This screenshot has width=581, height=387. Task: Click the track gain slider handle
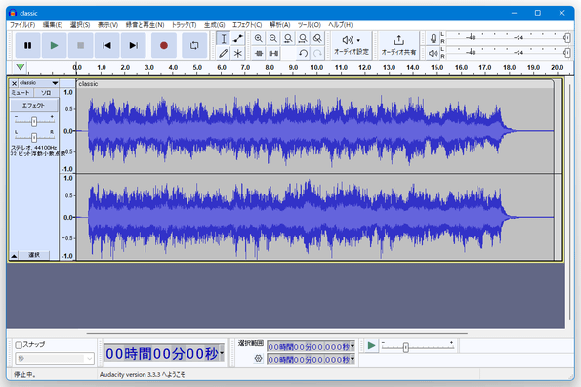[34, 121]
